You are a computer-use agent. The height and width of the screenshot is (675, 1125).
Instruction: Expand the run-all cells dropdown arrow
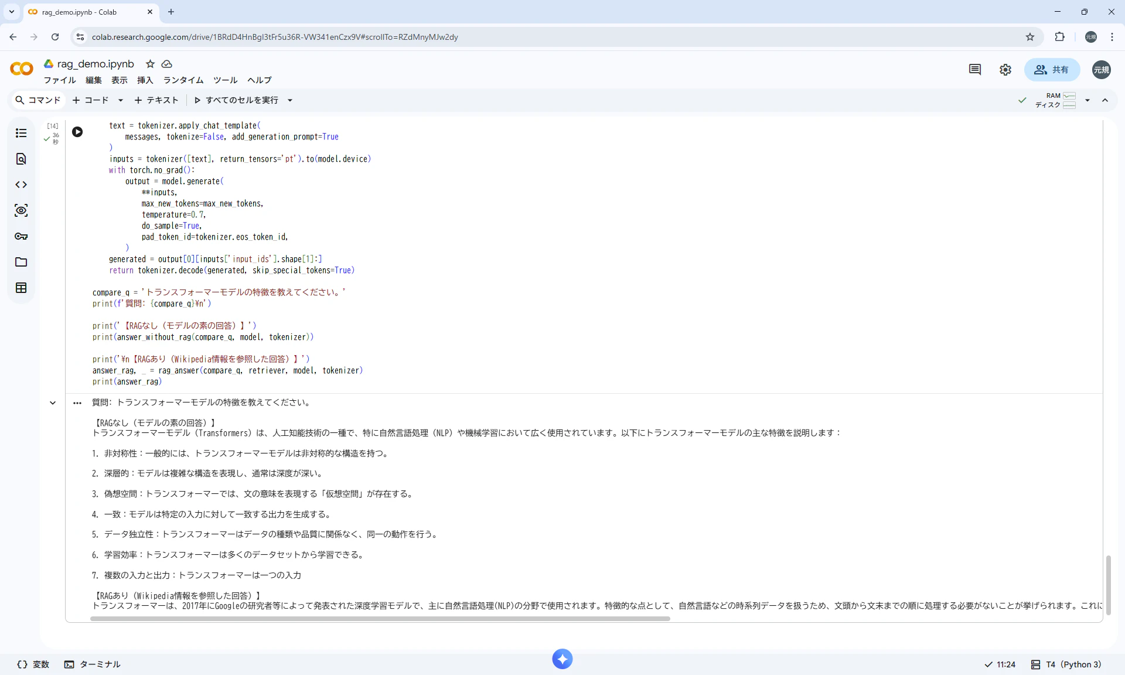[x=290, y=100]
